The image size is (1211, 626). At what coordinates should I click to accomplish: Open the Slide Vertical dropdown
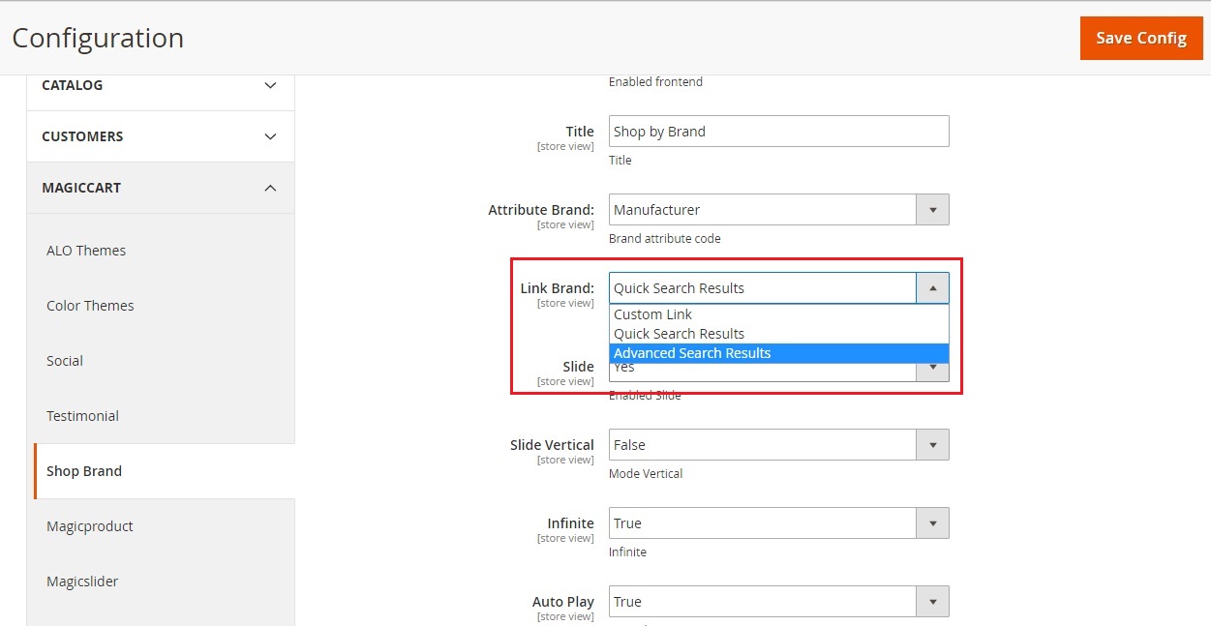tap(778, 445)
